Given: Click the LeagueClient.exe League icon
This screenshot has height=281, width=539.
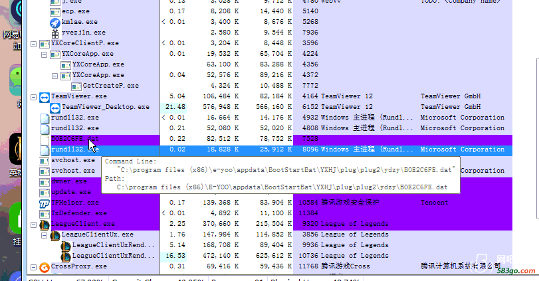Looking at the screenshot, I should [x=45, y=225].
